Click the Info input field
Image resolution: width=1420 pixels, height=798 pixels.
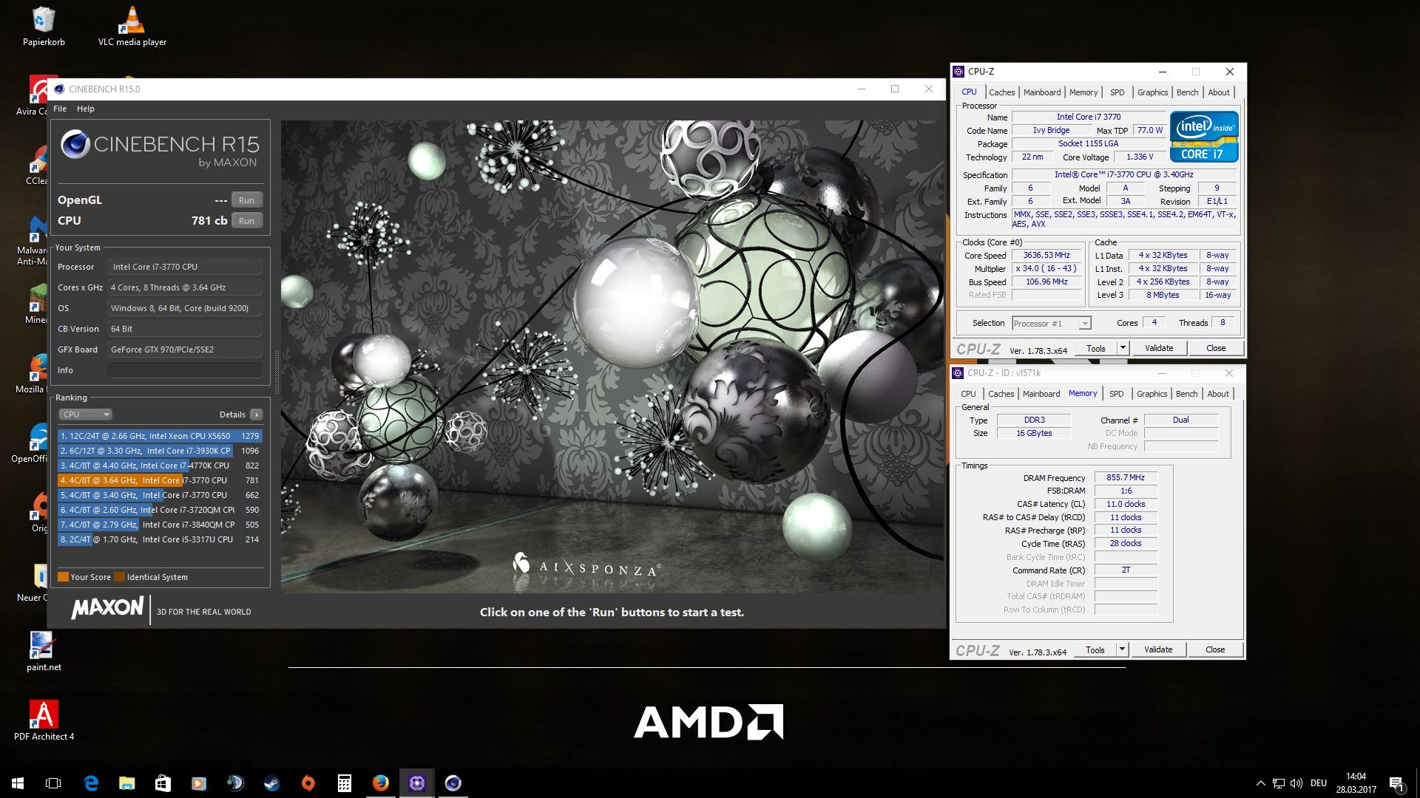pos(185,370)
